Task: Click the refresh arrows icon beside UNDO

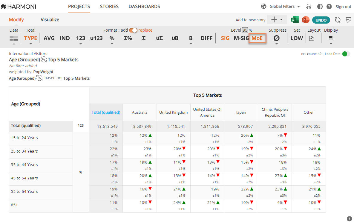Action: click(x=338, y=20)
